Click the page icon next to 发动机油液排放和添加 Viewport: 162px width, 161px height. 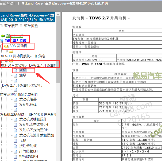[16, 136]
